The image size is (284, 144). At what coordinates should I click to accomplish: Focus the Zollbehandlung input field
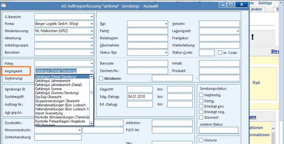[58, 137]
